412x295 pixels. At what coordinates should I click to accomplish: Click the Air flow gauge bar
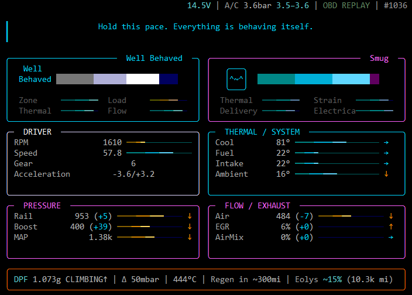pos(351,216)
